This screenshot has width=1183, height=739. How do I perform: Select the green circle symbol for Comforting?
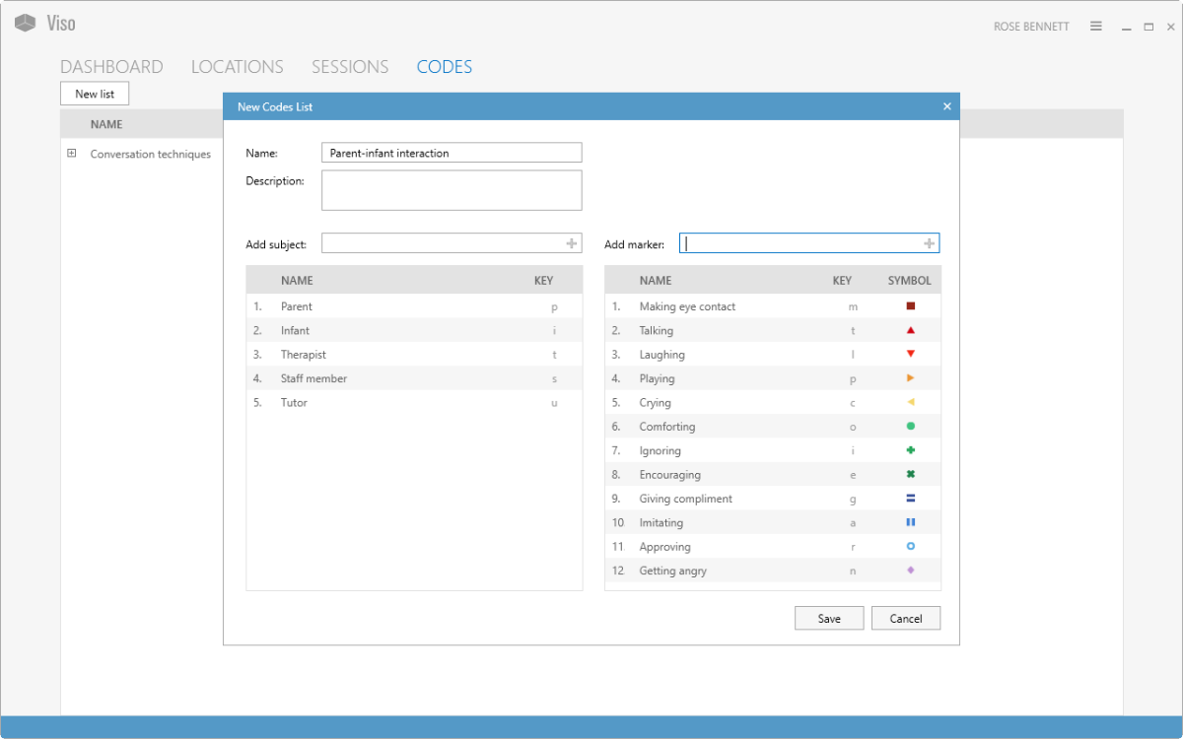tap(911, 427)
